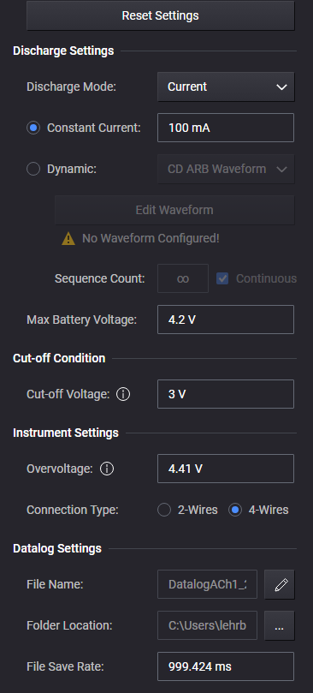Click the Cut-off Voltage input field
This screenshot has height=693, width=313.
[226, 394]
